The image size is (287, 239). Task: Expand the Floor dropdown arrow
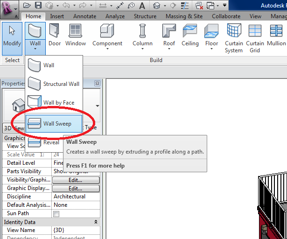tap(211, 49)
